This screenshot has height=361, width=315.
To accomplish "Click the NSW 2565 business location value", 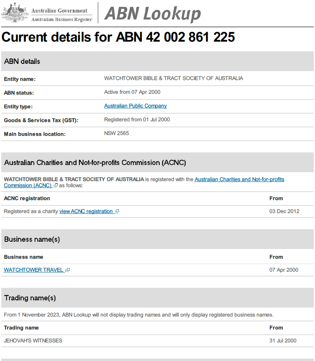I will click(x=117, y=133).
